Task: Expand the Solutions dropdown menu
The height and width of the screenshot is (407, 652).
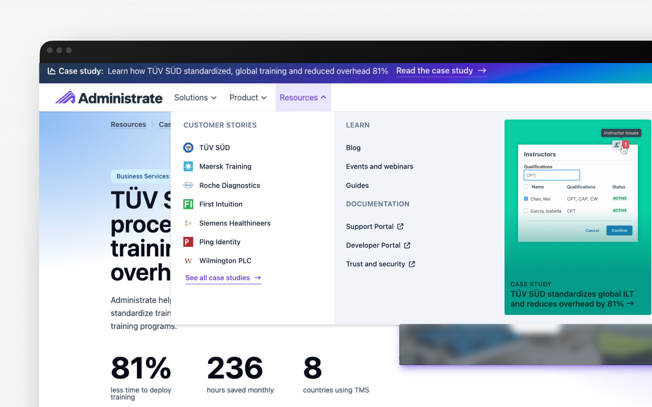Action: tap(195, 98)
